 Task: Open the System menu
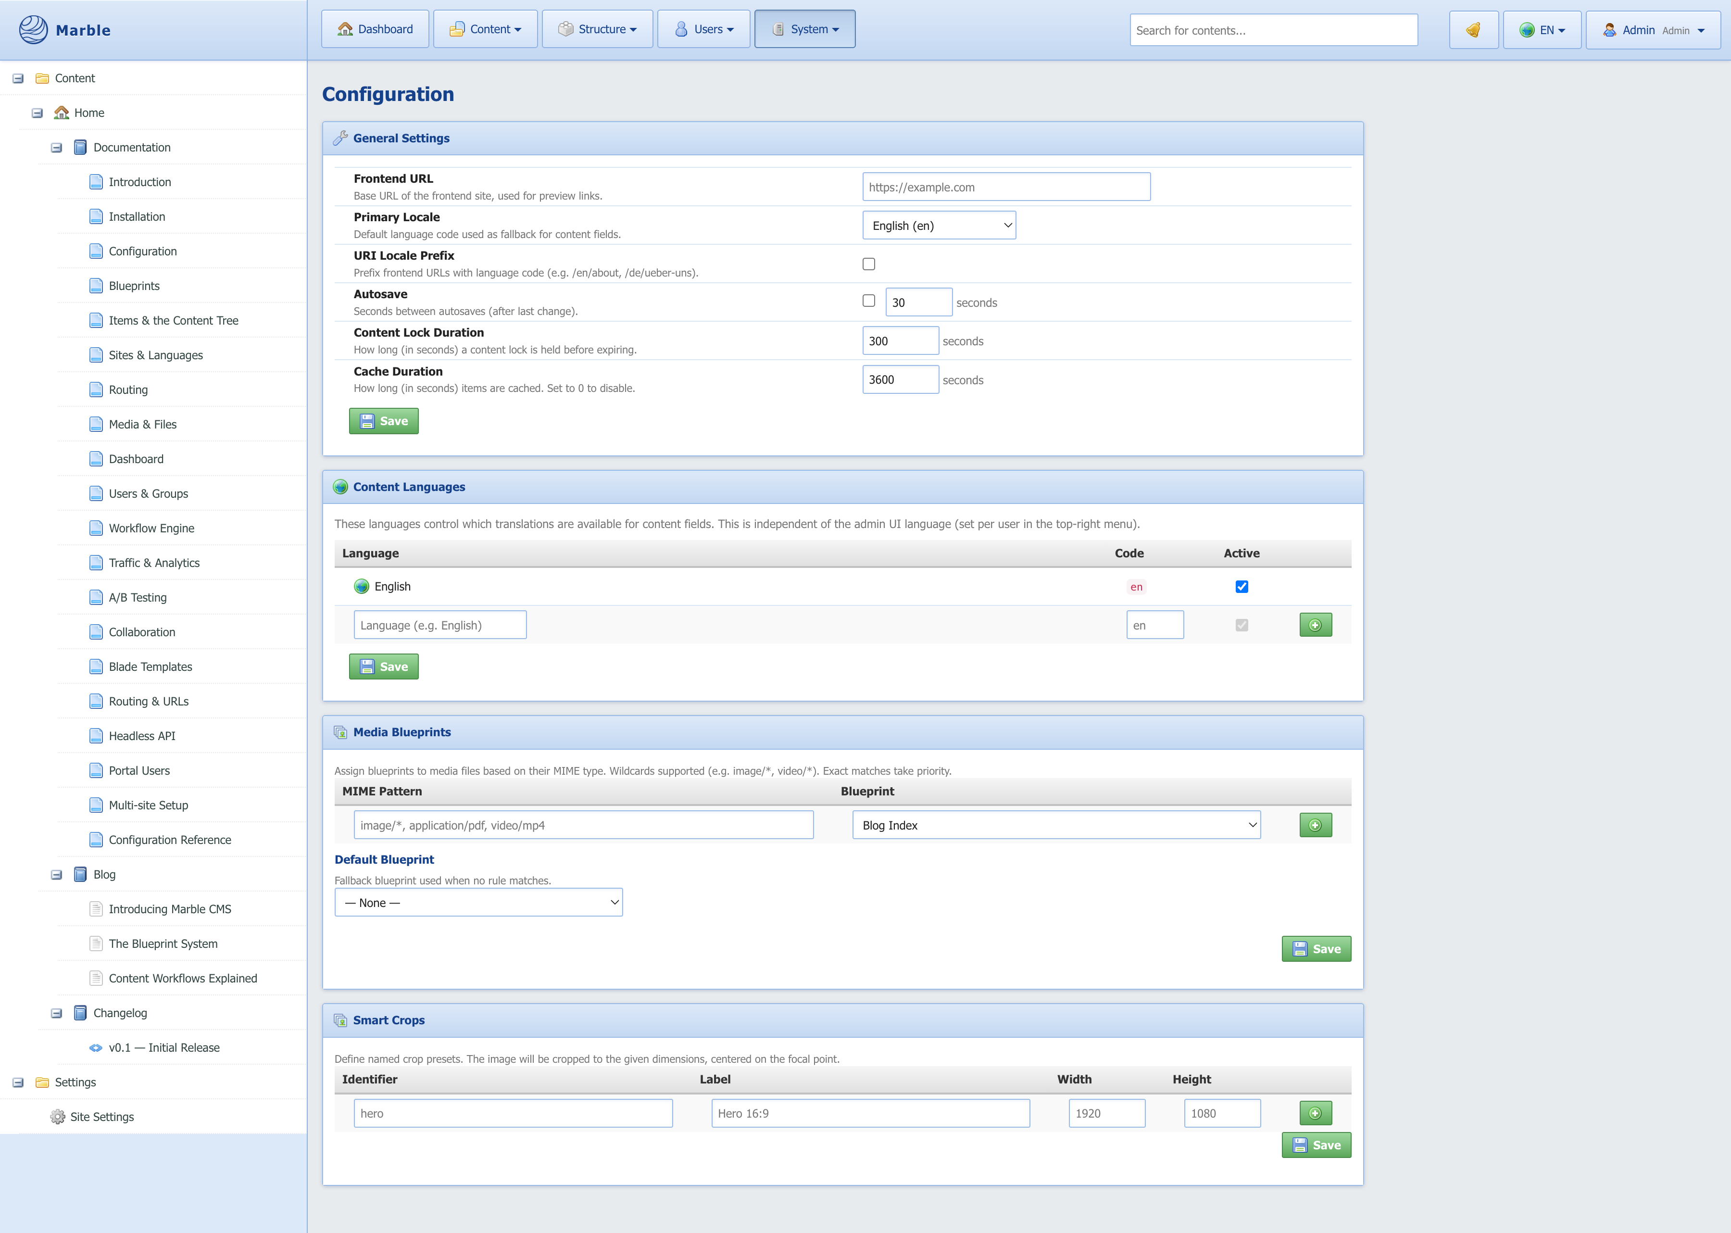[804, 30]
